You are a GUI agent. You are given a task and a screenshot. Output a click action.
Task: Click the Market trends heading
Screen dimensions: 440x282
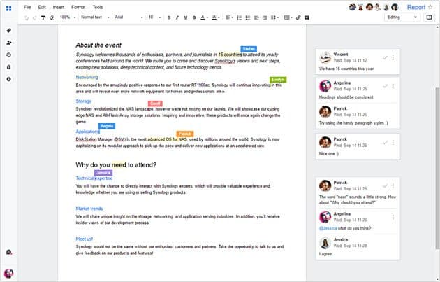click(89, 209)
